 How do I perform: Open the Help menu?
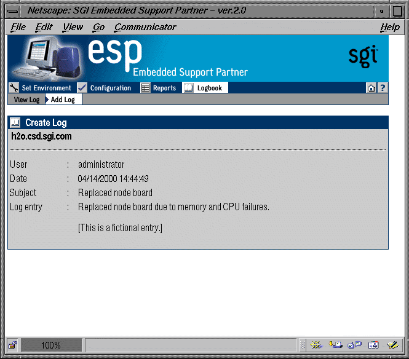click(x=390, y=27)
